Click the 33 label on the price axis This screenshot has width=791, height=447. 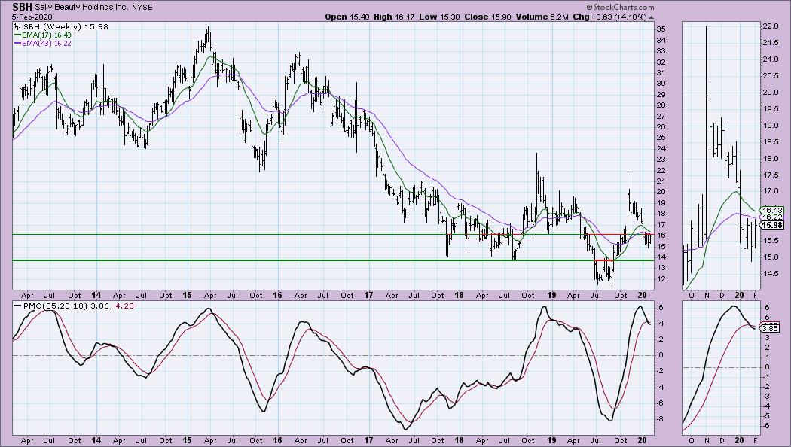point(661,51)
